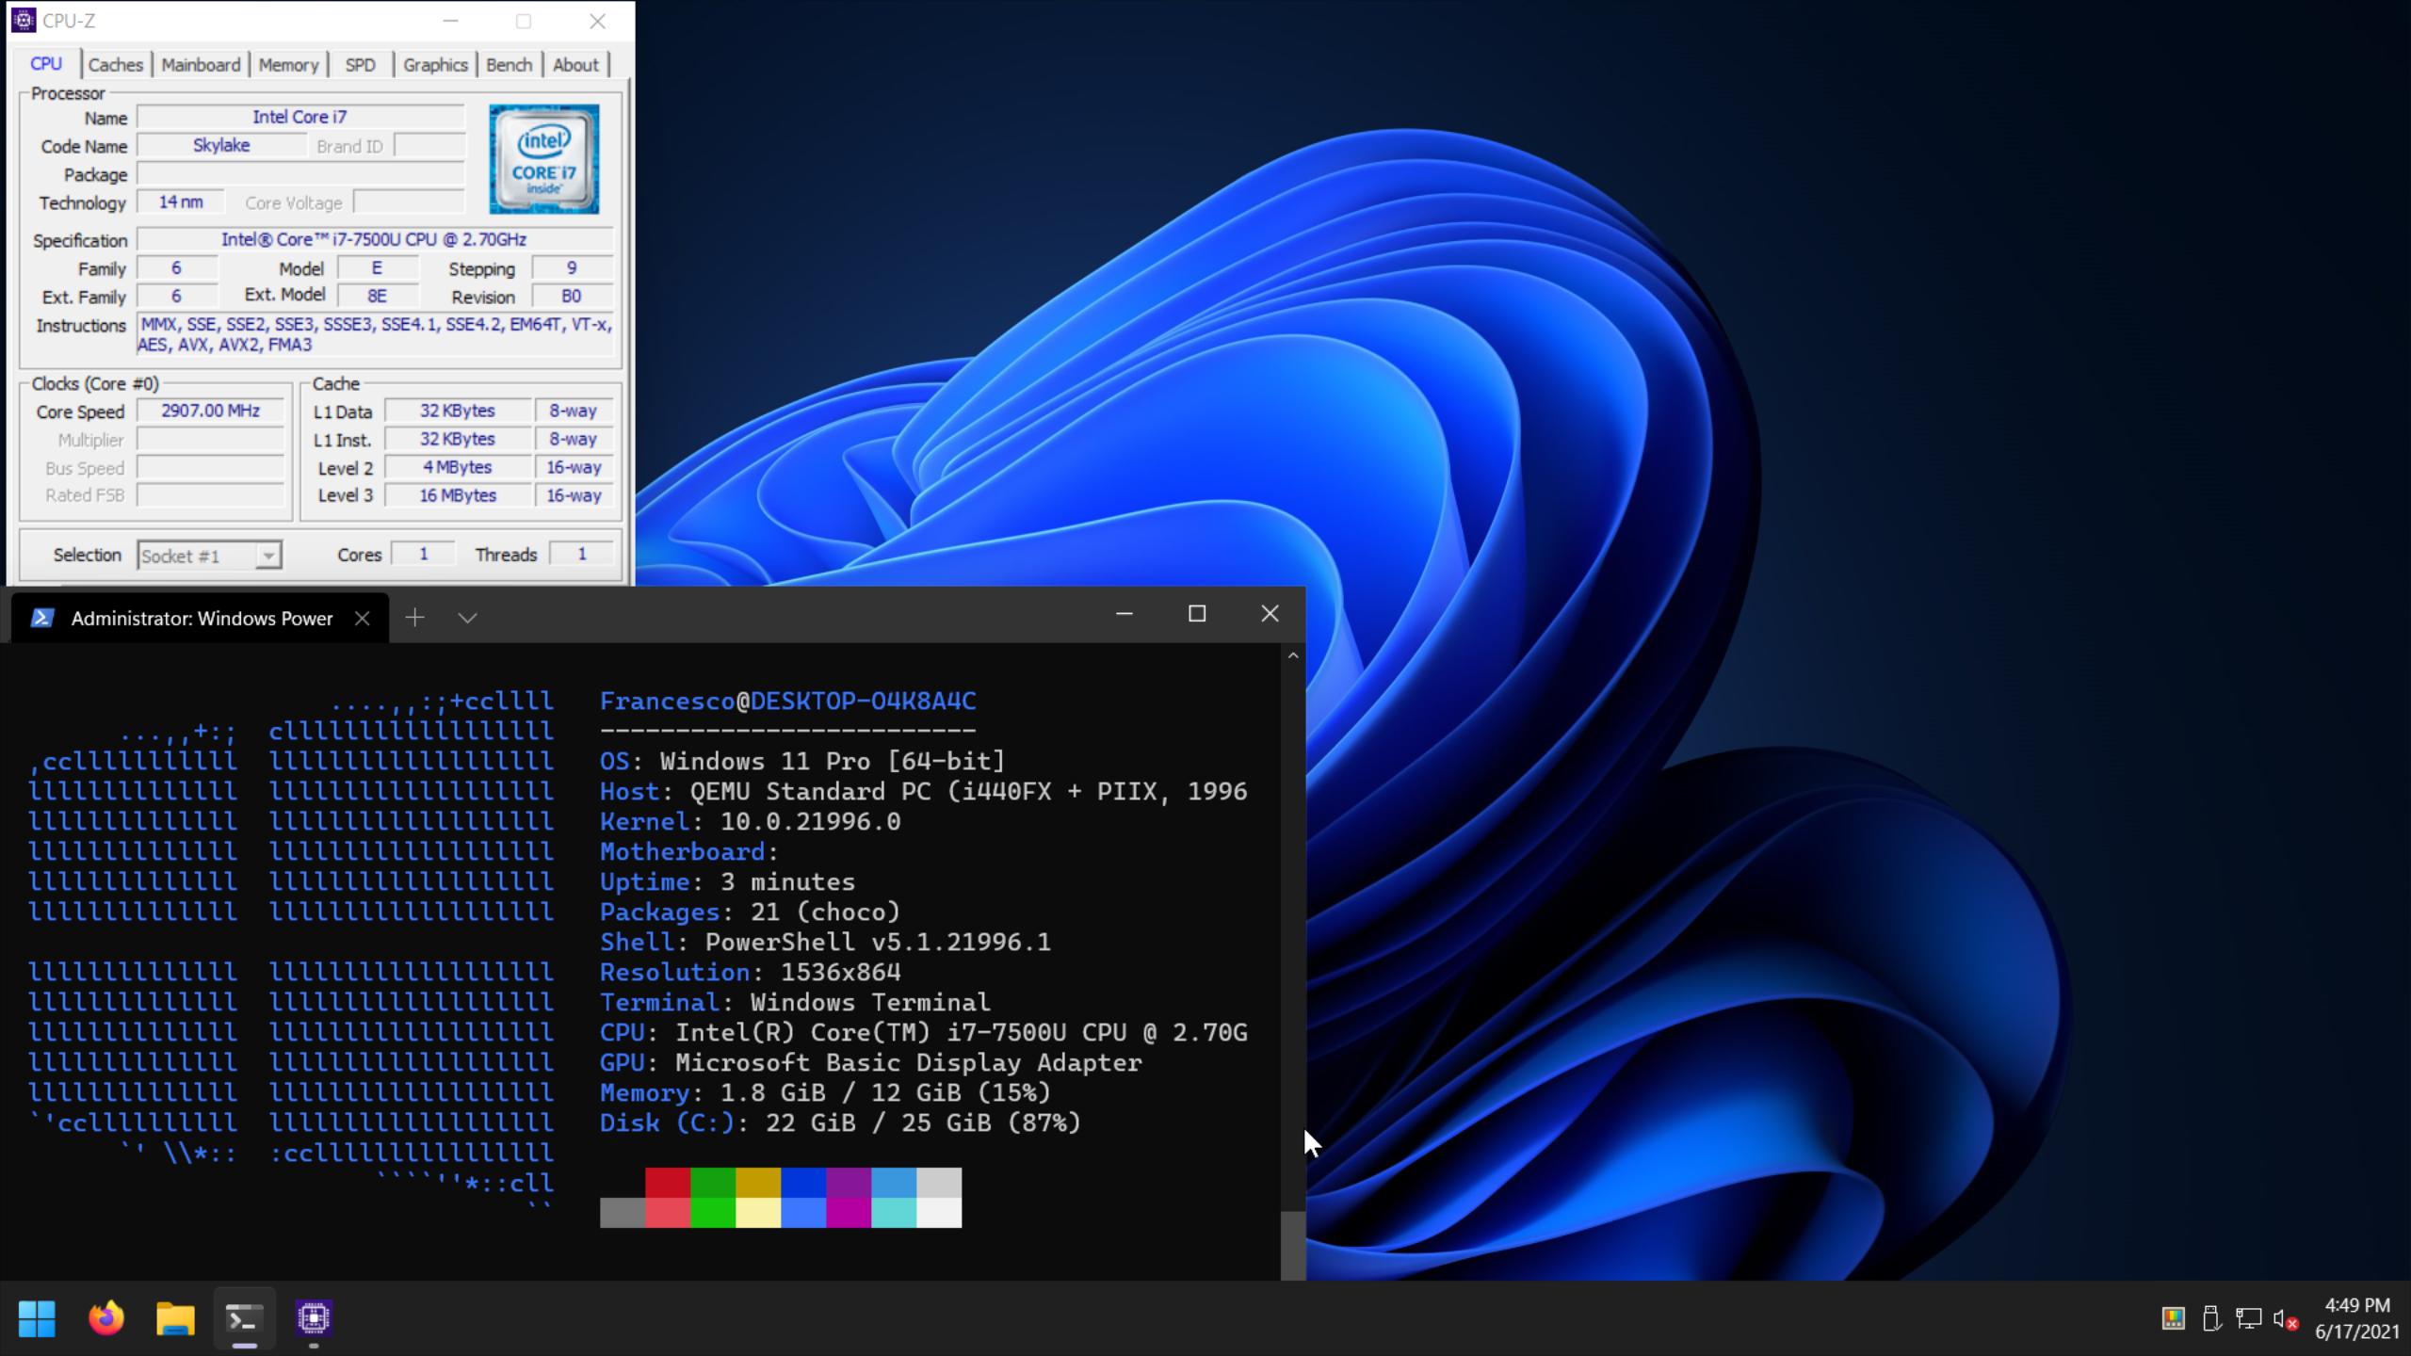The image size is (2411, 1356).
Task: Click the Specification text field in CPU-Z
Action: coord(374,240)
